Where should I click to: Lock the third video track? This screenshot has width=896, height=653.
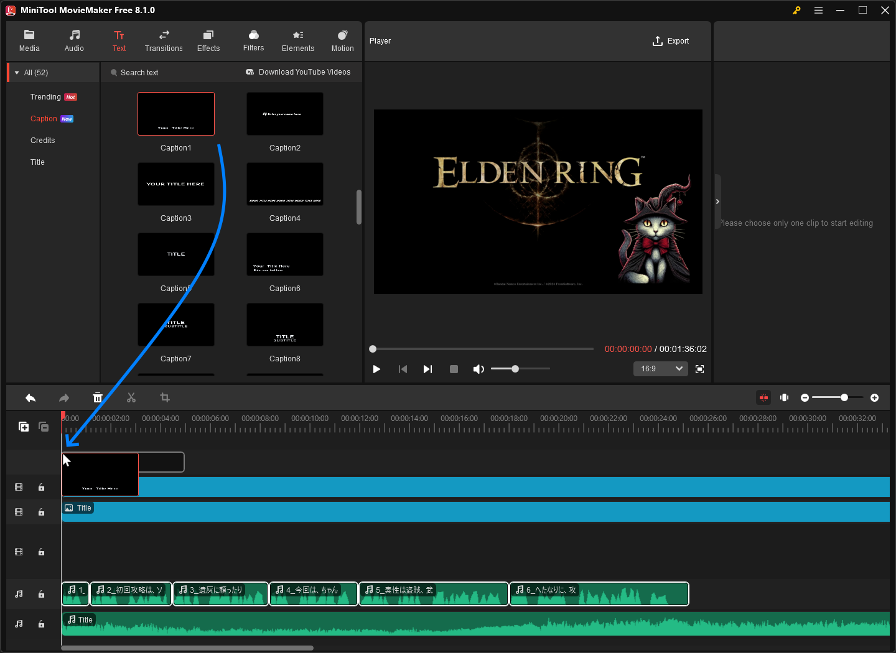pyautogui.click(x=41, y=552)
